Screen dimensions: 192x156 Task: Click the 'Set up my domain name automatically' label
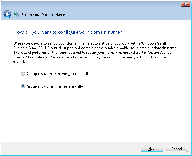click(x=58, y=74)
